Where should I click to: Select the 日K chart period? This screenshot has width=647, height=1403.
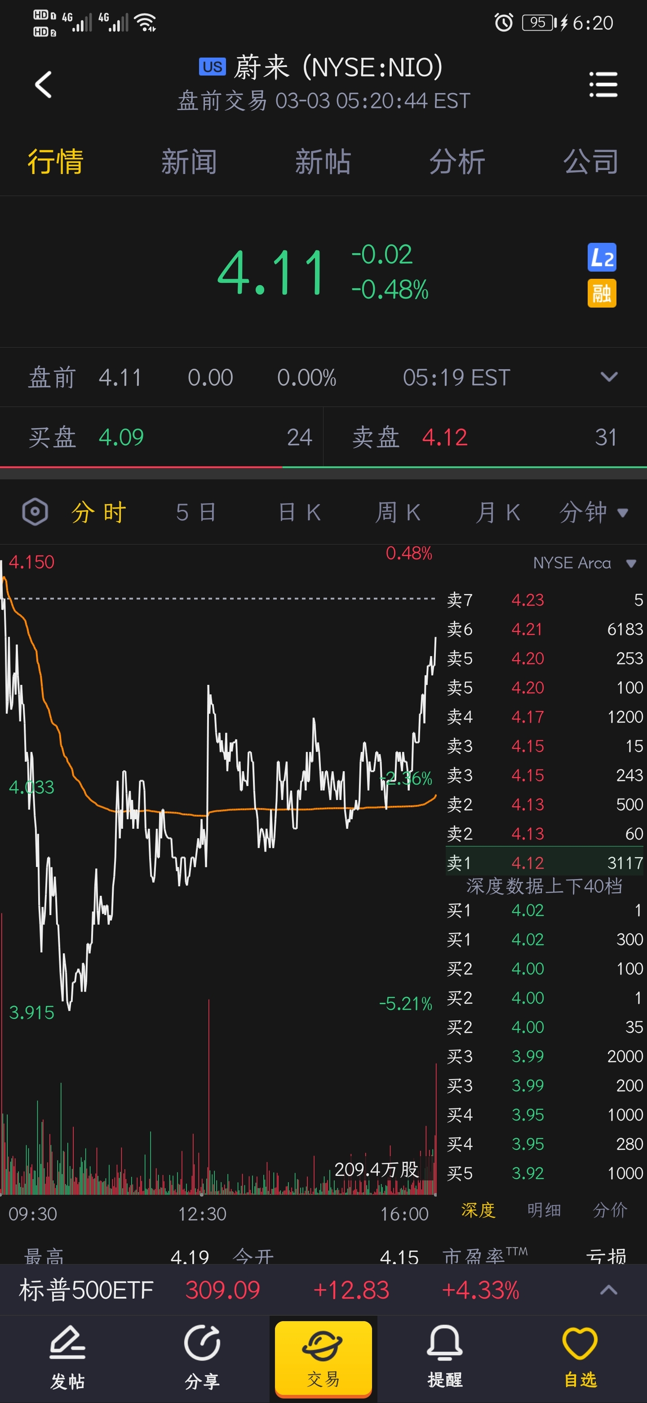point(300,513)
